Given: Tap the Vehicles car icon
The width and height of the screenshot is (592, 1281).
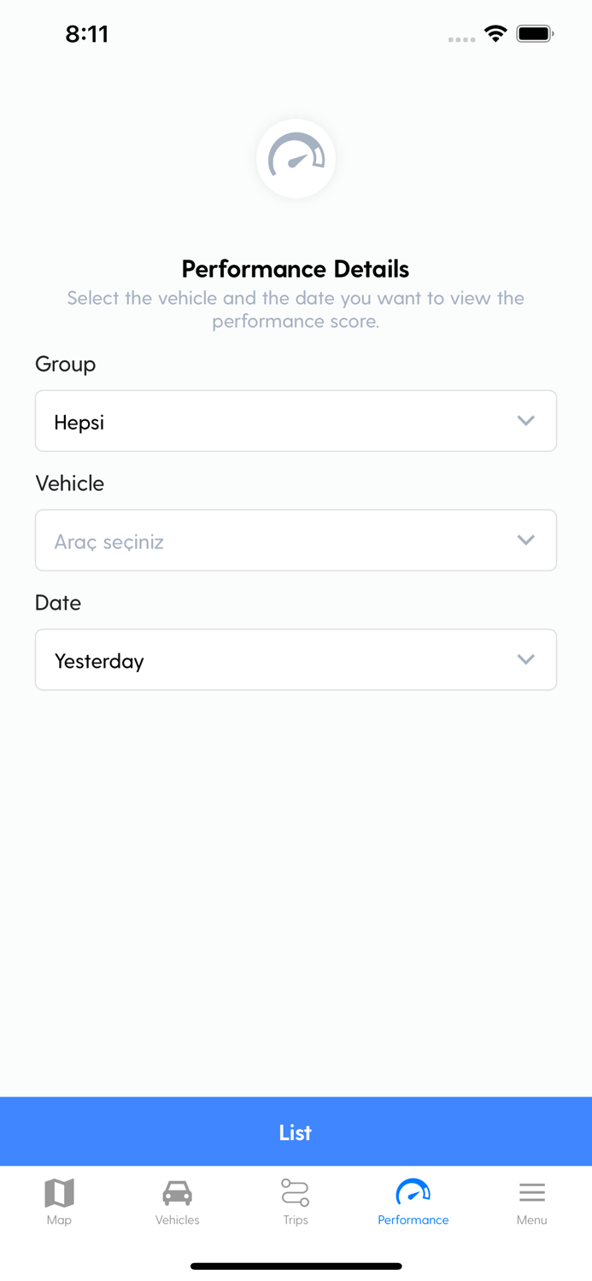Looking at the screenshot, I should [177, 1192].
